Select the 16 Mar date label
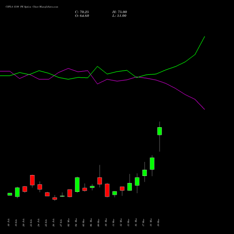Screen dimensions: 234x234 tap(136, 223)
